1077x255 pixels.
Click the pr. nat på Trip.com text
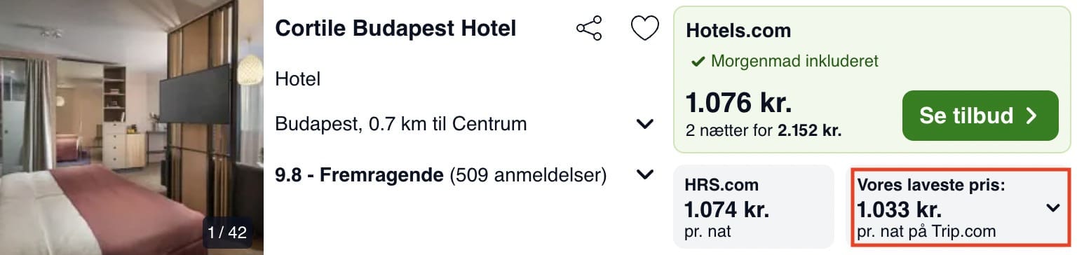926,232
